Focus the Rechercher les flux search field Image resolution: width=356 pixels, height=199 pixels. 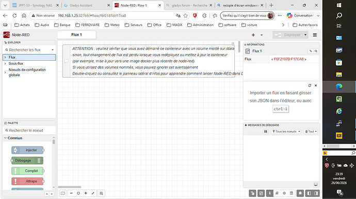27,50
